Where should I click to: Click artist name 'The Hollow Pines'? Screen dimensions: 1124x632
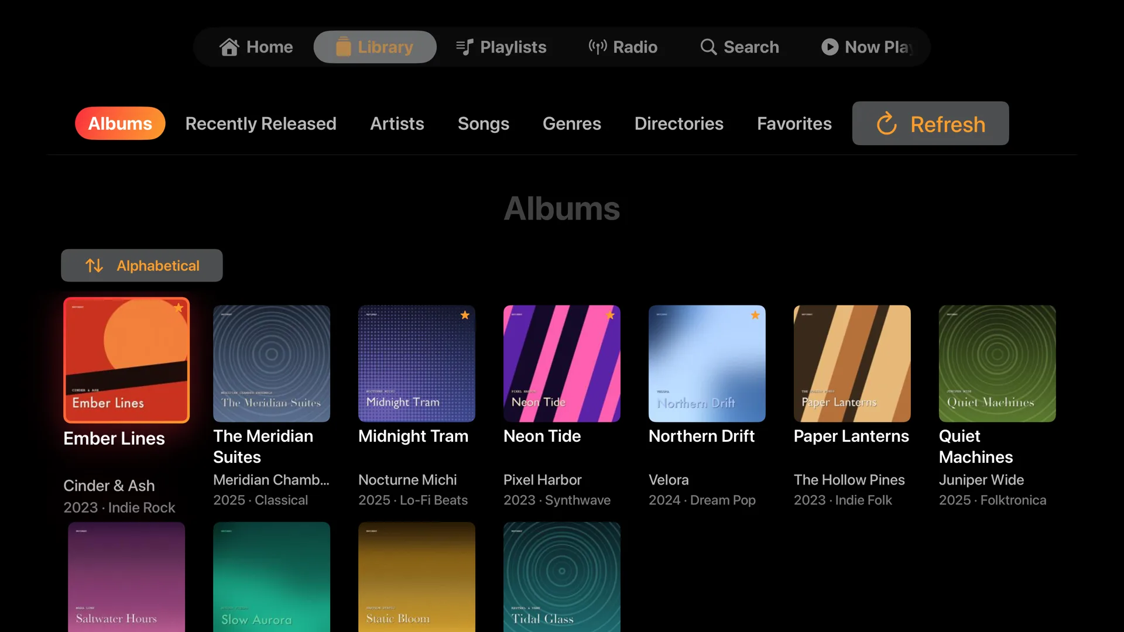pos(849,480)
